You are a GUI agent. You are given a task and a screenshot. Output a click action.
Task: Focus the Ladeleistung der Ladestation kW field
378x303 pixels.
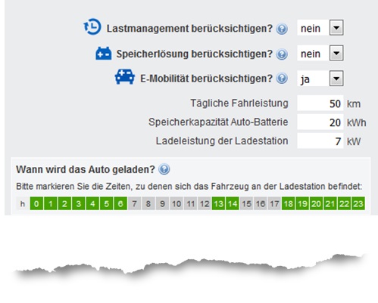tap(320, 141)
